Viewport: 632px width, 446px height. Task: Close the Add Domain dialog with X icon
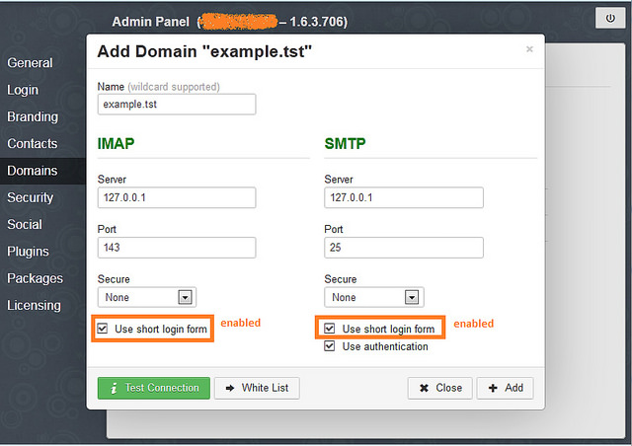[x=529, y=48]
